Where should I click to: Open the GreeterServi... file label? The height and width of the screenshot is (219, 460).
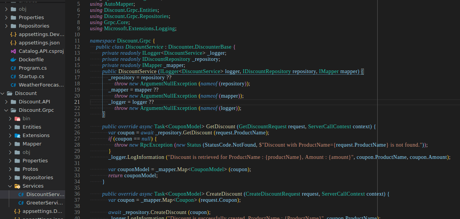coord(44,203)
